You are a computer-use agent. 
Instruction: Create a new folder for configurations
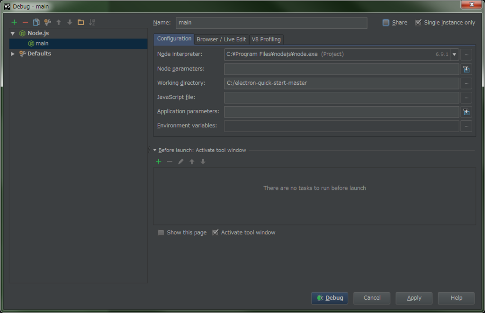point(81,22)
